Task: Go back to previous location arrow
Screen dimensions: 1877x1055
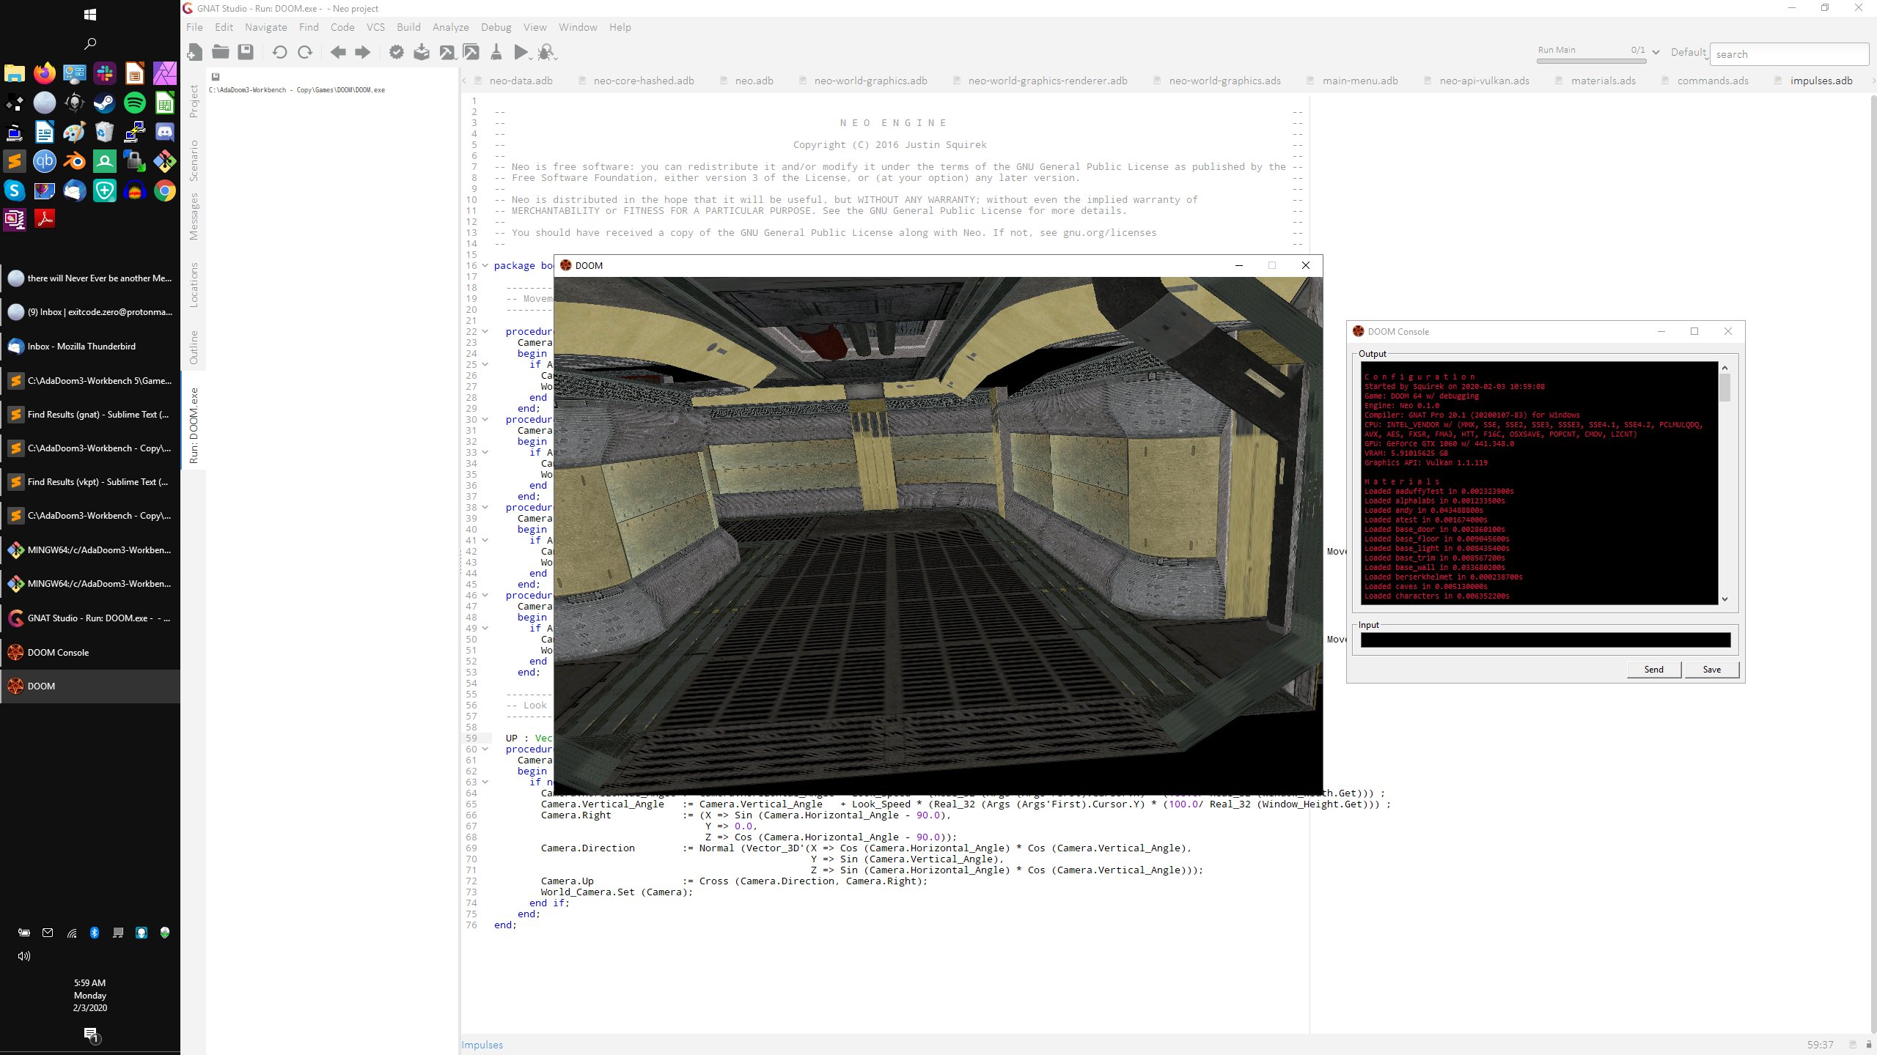Action: 338,52
